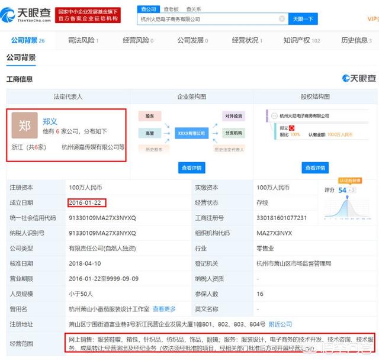Open the 司法风险 navigation tab
This screenshot has height=361, width=379.
pos(83,40)
